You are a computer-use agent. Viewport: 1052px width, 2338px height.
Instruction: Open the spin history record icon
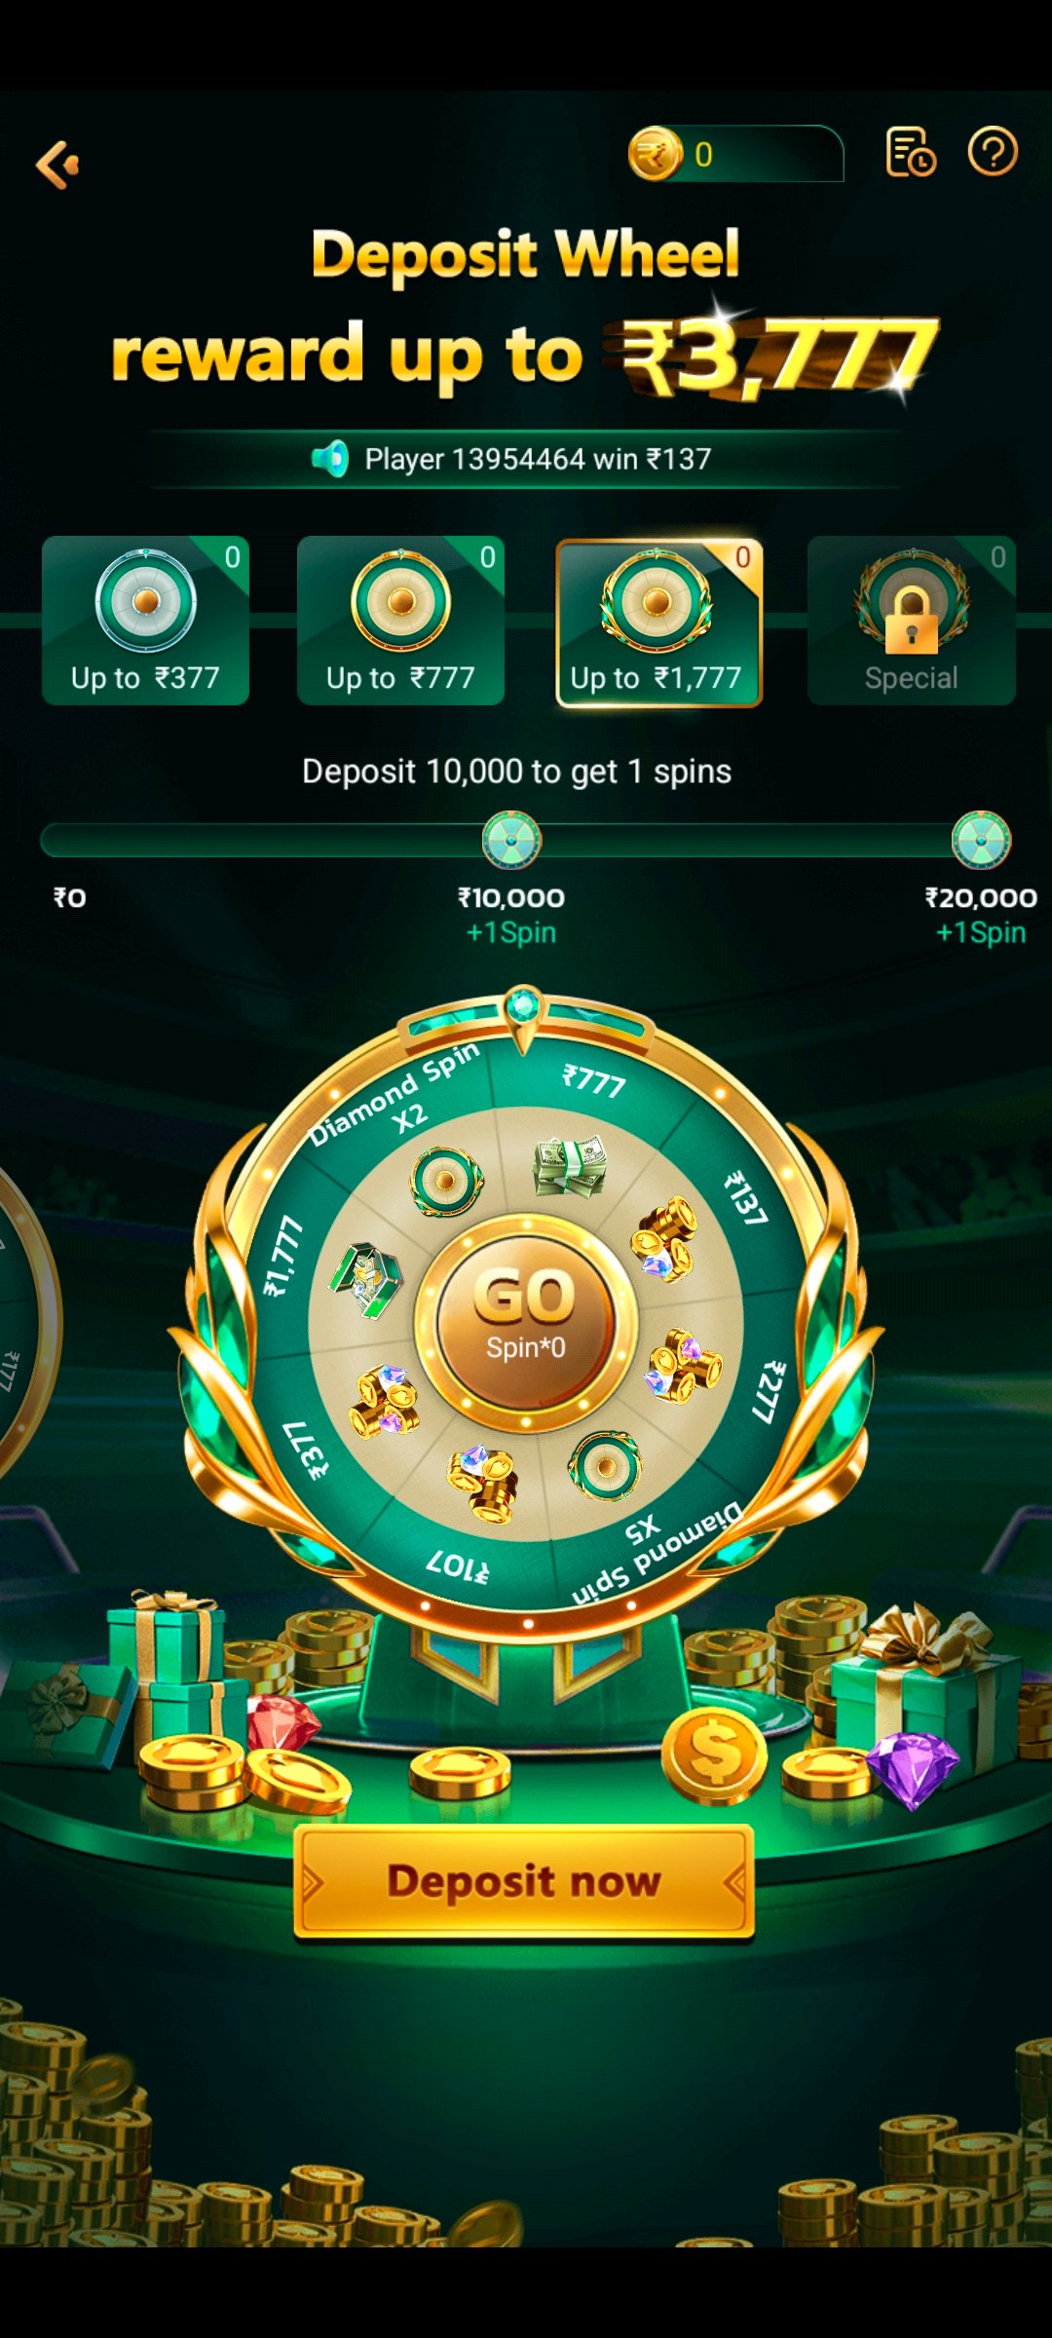pos(910,152)
